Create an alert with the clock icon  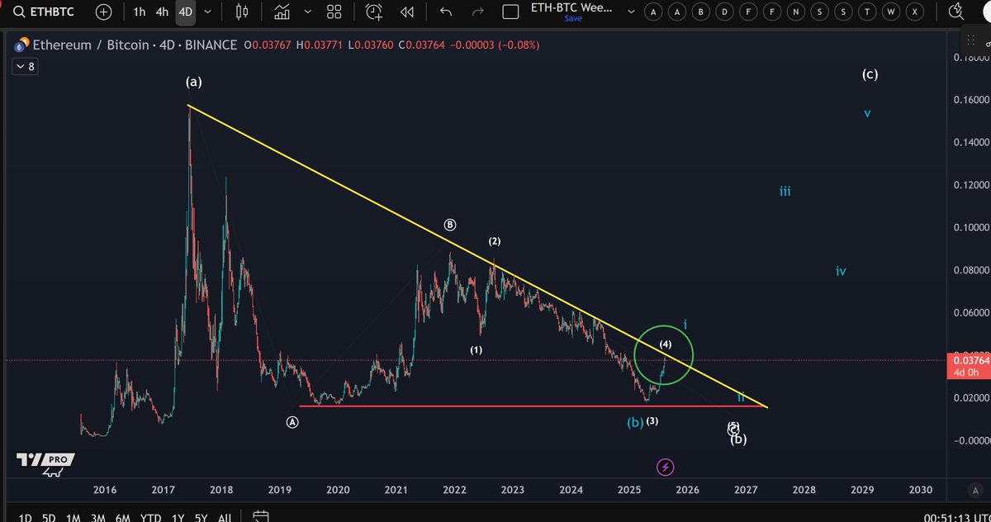coord(374,12)
